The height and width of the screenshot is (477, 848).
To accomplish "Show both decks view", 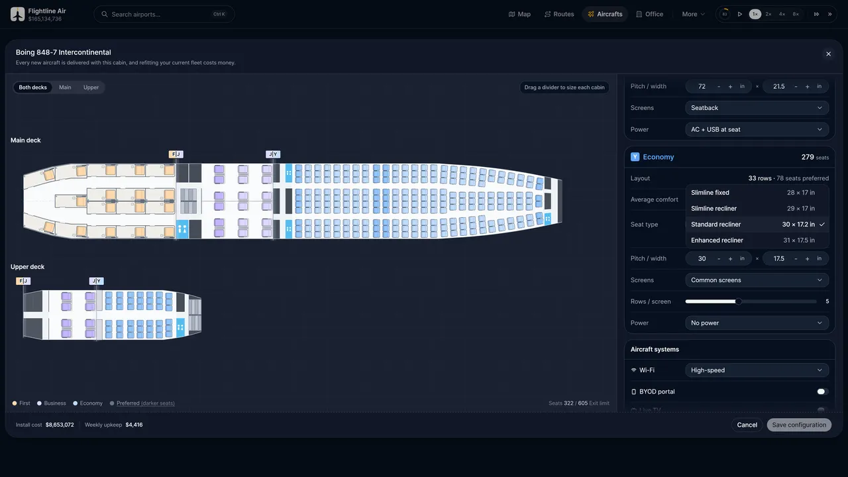I will pyautogui.click(x=33, y=87).
